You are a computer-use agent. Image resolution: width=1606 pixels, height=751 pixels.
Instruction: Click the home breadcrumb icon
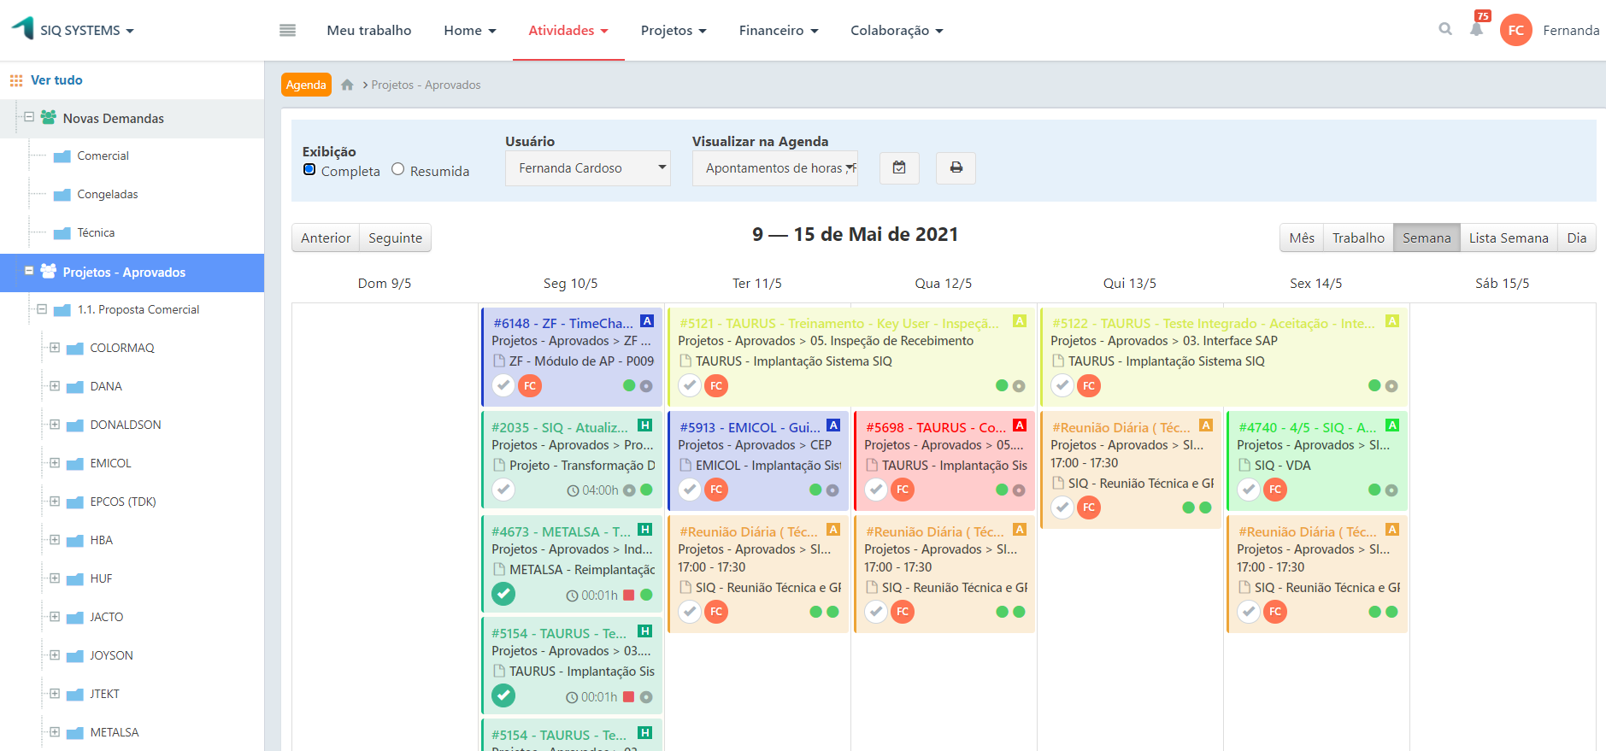[347, 85]
